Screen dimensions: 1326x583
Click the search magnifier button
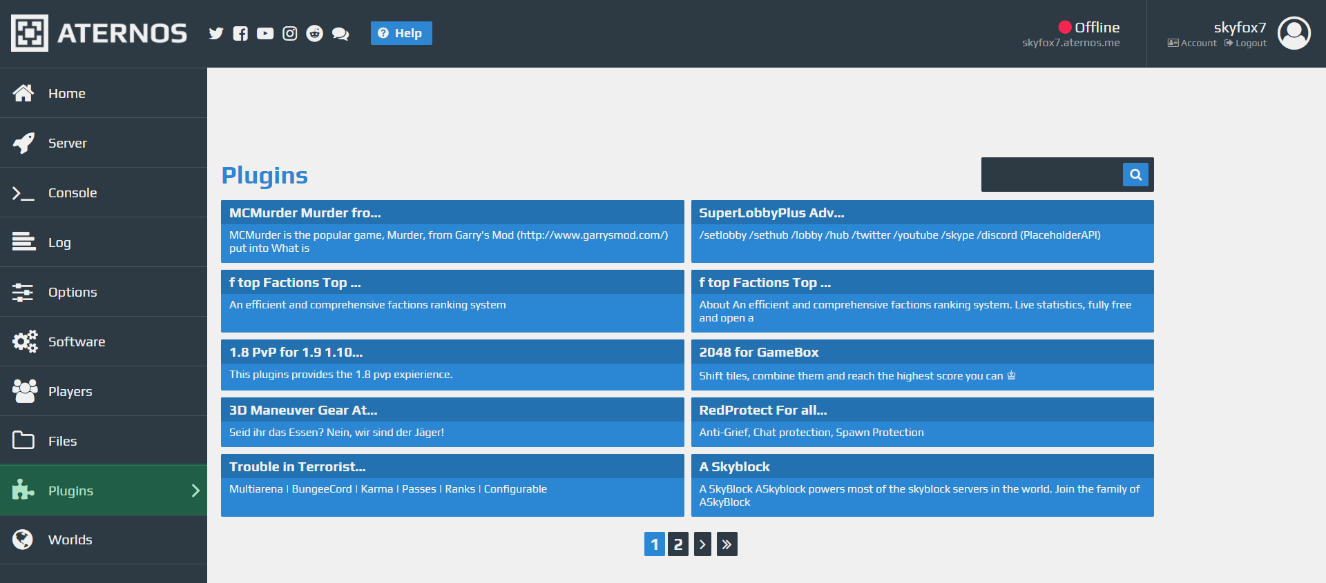[x=1135, y=175]
